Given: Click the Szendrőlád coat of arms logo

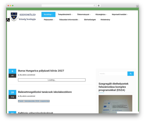Looking at the screenshot, I should pos(14,17).
